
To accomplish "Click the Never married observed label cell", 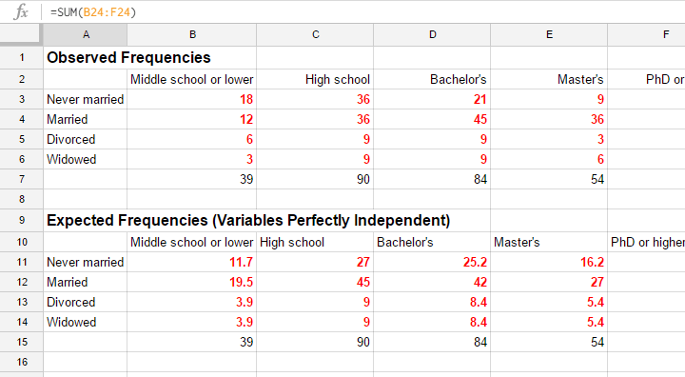I will [86, 99].
